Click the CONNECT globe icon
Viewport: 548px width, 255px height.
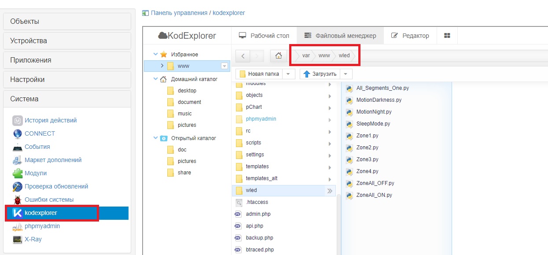click(17, 133)
